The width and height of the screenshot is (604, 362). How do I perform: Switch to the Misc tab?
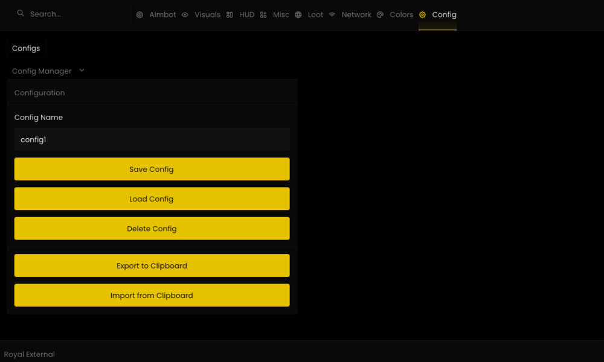[274, 14]
